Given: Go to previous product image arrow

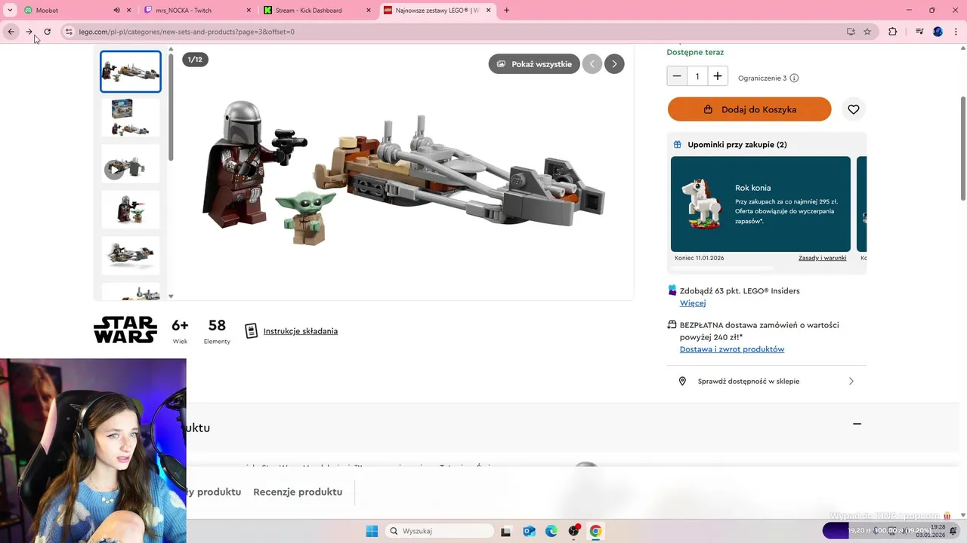Looking at the screenshot, I should pyautogui.click(x=592, y=64).
